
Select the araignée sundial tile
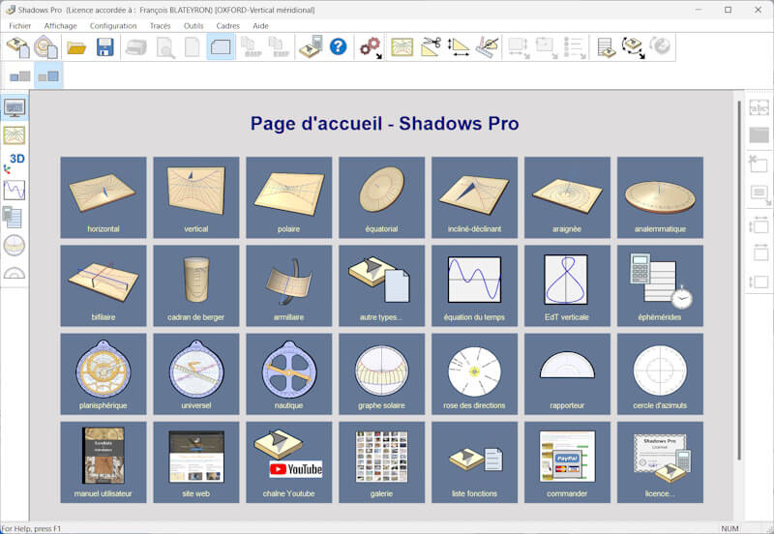(567, 197)
